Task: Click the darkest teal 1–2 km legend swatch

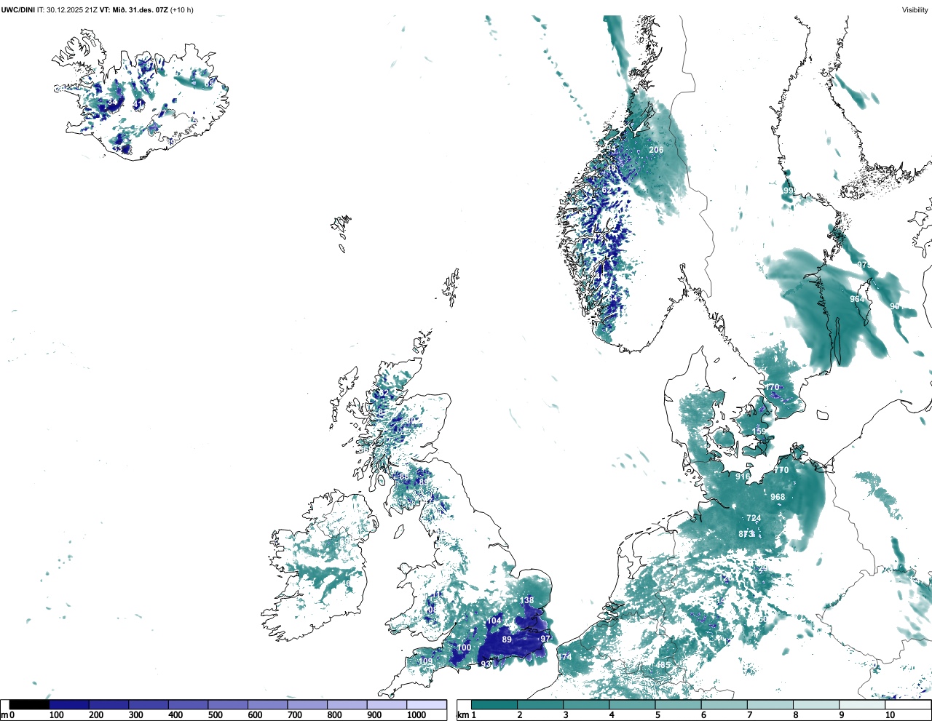Action: pos(494,704)
